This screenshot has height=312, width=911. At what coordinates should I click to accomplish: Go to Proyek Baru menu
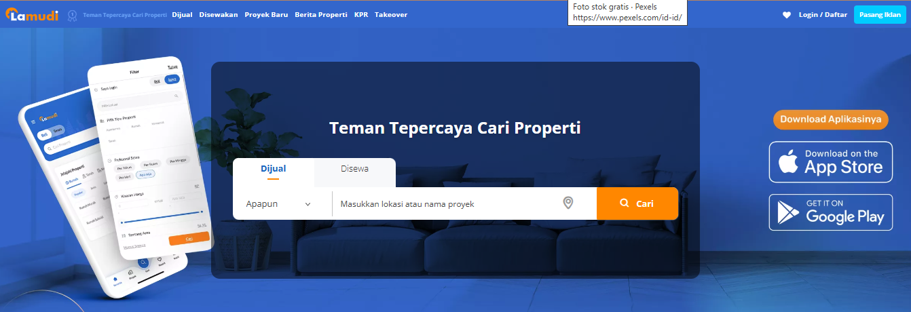click(x=266, y=14)
